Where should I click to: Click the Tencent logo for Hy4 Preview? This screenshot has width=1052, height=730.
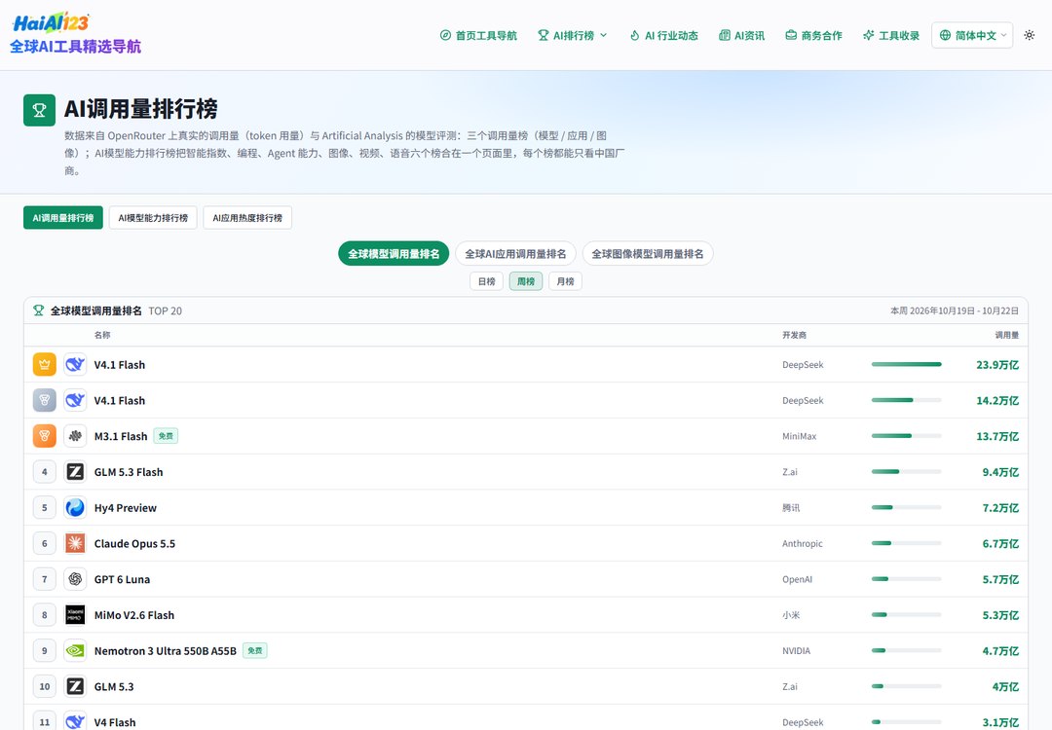click(75, 507)
